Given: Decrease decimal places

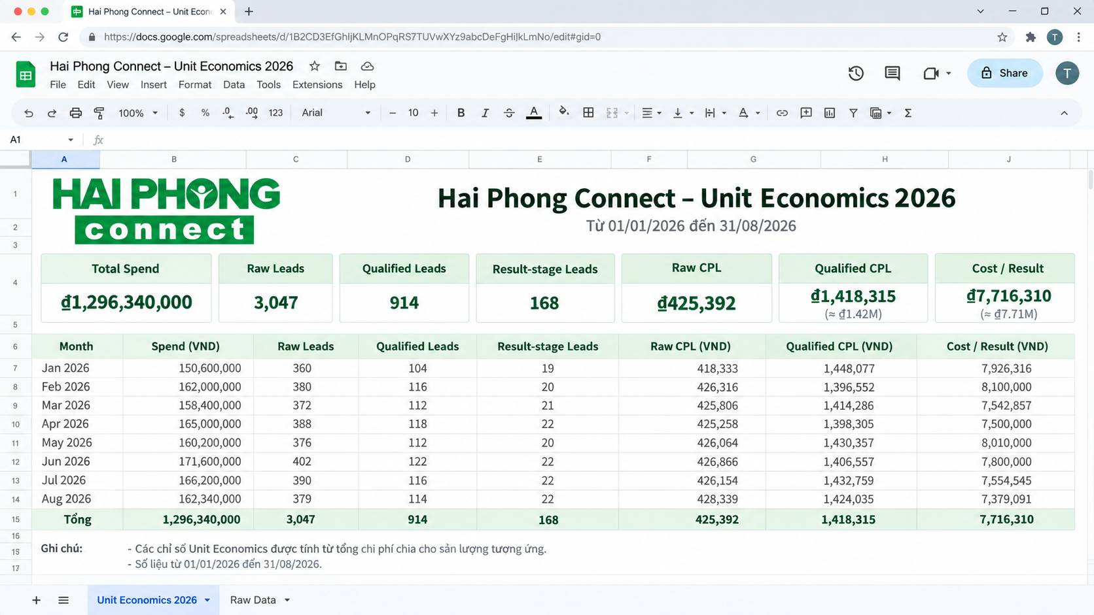Looking at the screenshot, I should pyautogui.click(x=228, y=113).
